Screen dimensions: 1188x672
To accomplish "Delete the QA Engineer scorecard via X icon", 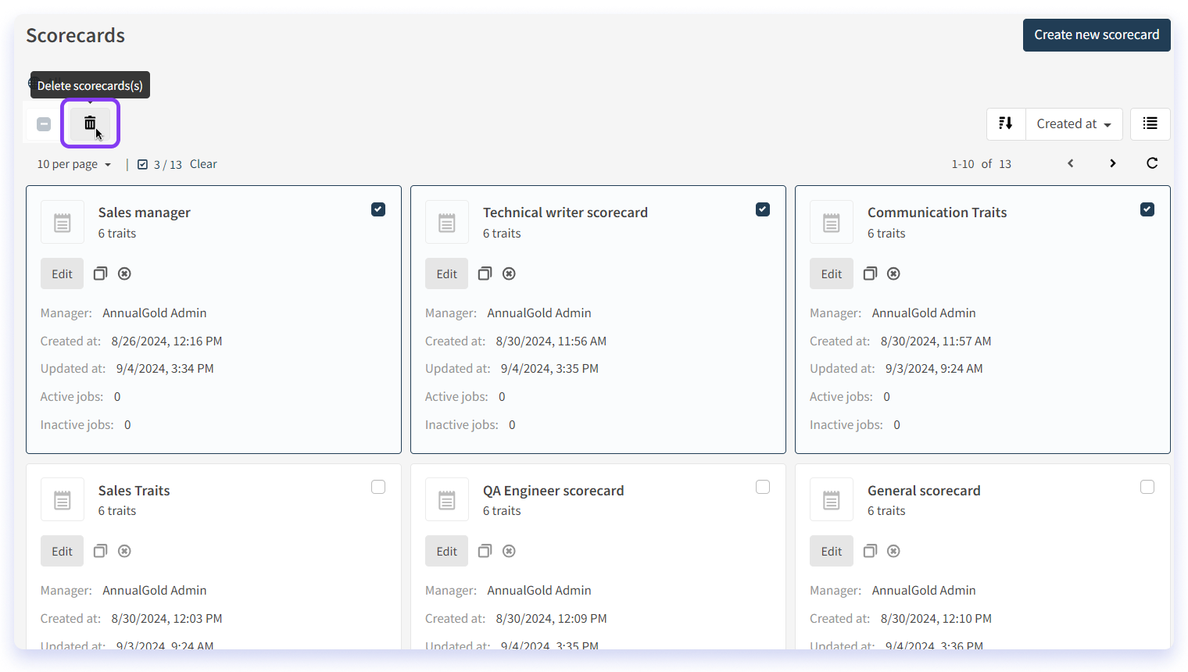I will point(509,551).
